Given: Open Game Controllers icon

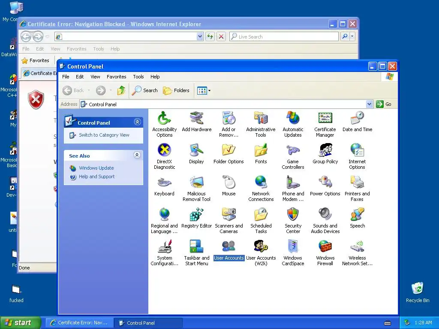Looking at the screenshot, I should tap(293, 156).
